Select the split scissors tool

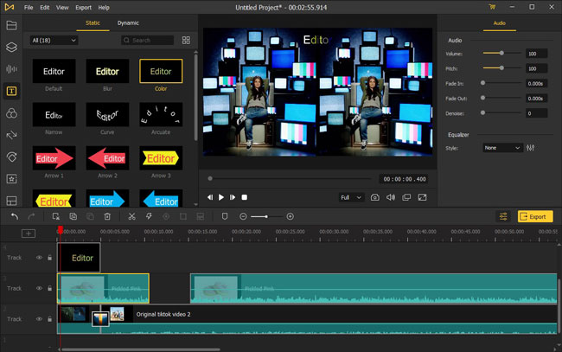coord(132,216)
